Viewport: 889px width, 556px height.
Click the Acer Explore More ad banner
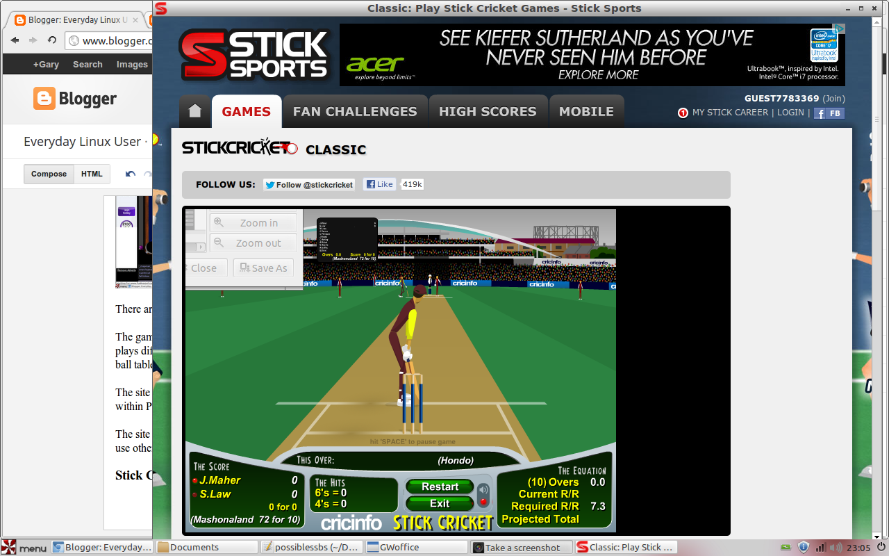(592, 55)
